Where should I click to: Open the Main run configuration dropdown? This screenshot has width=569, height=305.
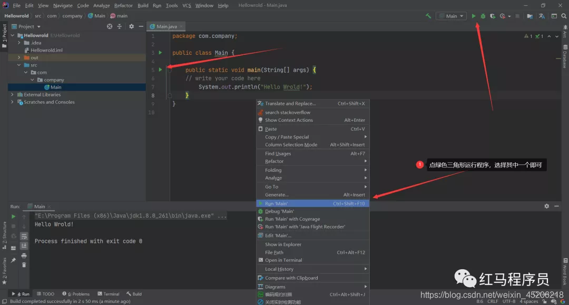pyautogui.click(x=451, y=16)
